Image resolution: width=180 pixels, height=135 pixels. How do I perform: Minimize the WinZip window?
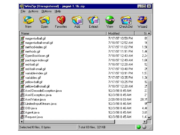[x=139, y=6]
